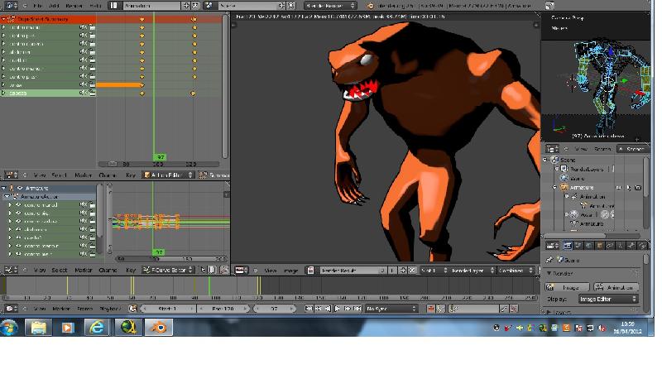Click the Render Animation button
The image size is (662, 374).
[616, 287]
